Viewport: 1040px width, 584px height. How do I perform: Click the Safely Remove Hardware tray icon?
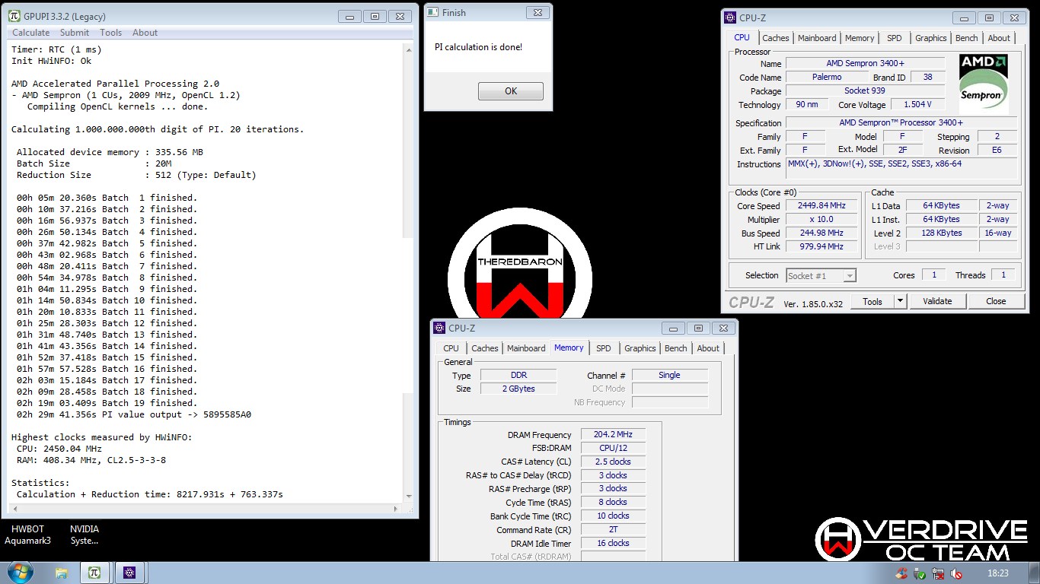[x=920, y=573]
